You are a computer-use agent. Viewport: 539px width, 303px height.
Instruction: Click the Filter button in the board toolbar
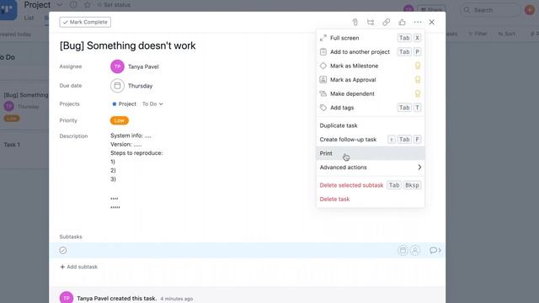(x=478, y=34)
